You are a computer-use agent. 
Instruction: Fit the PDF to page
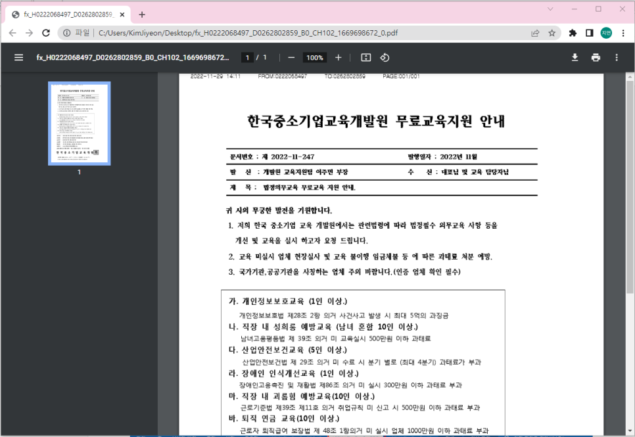[x=365, y=58]
